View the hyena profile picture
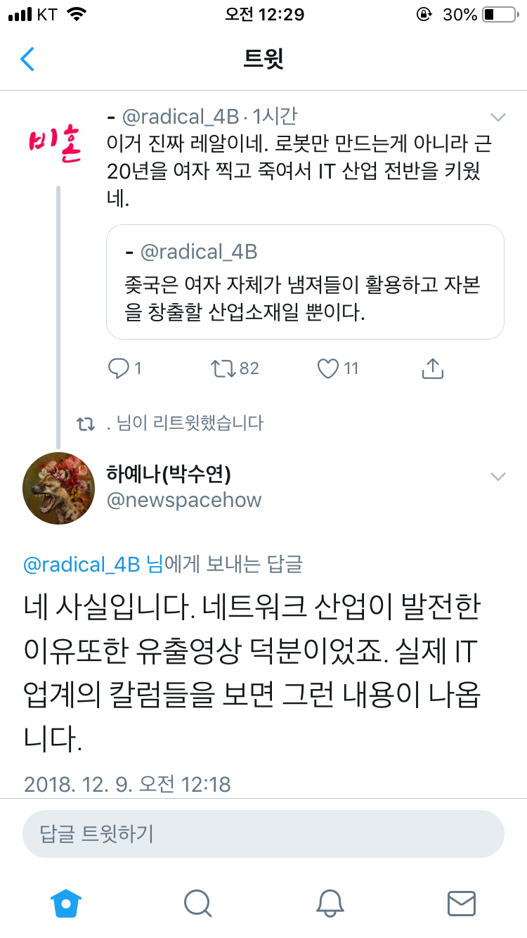 tap(58, 488)
